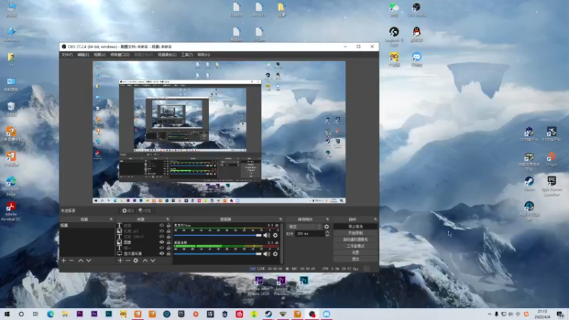Open 麦克风/Aux audio settings gear

click(x=275, y=235)
